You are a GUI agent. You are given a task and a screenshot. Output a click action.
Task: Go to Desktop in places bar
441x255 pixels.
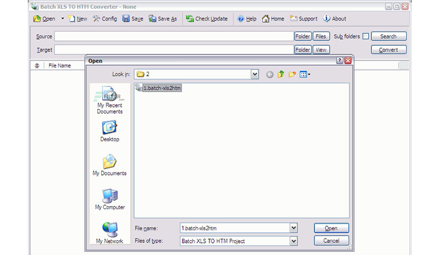pyautogui.click(x=110, y=131)
